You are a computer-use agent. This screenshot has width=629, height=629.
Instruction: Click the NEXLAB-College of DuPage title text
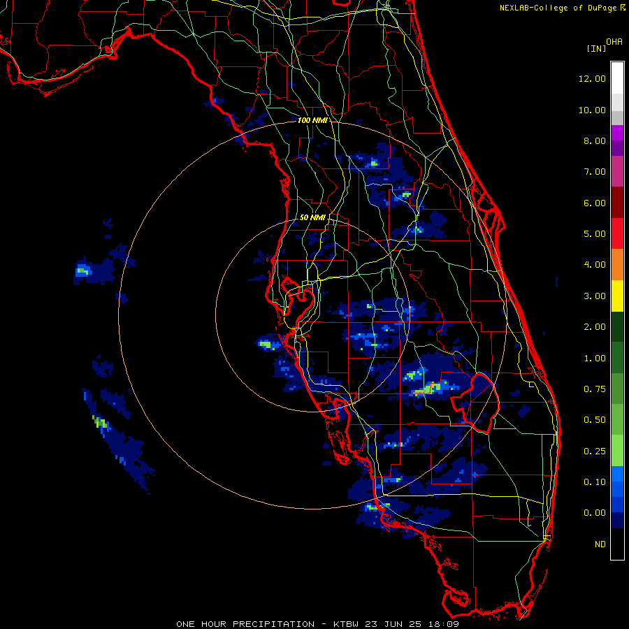coord(558,8)
